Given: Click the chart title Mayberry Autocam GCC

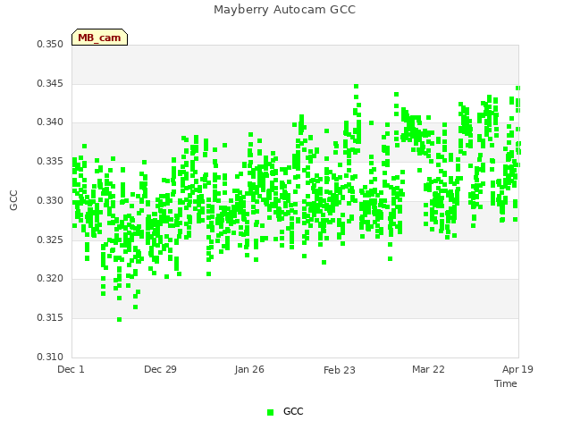Looking at the screenshot, I should tap(284, 10).
